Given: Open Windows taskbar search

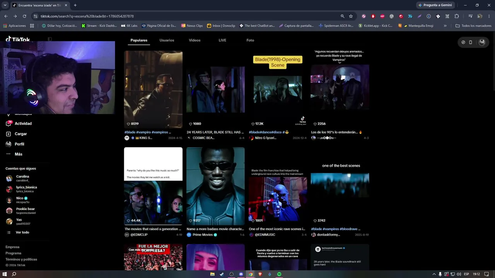Looking at the screenshot, I should click(14, 274).
